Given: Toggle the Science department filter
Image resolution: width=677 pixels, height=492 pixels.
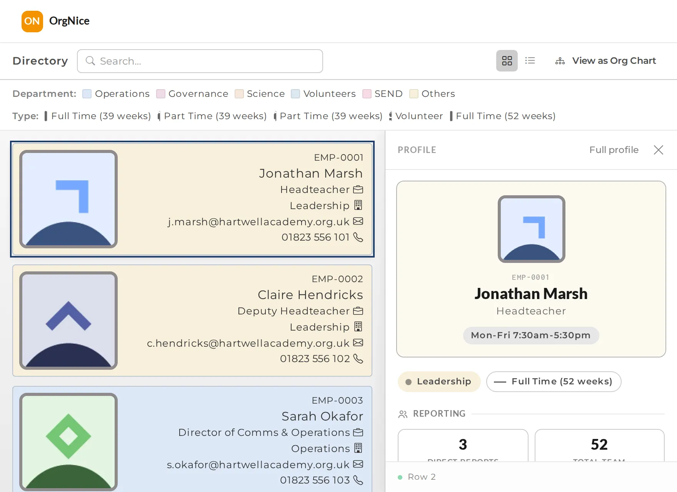Looking at the screenshot, I should pos(260,94).
